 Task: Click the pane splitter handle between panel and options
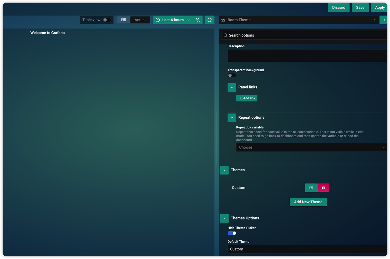click(x=217, y=138)
